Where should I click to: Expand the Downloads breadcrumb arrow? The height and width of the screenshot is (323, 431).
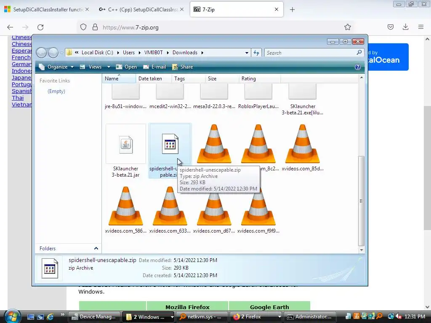202,53
